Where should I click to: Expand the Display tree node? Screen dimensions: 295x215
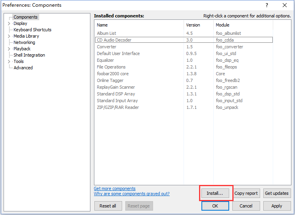(9, 23)
